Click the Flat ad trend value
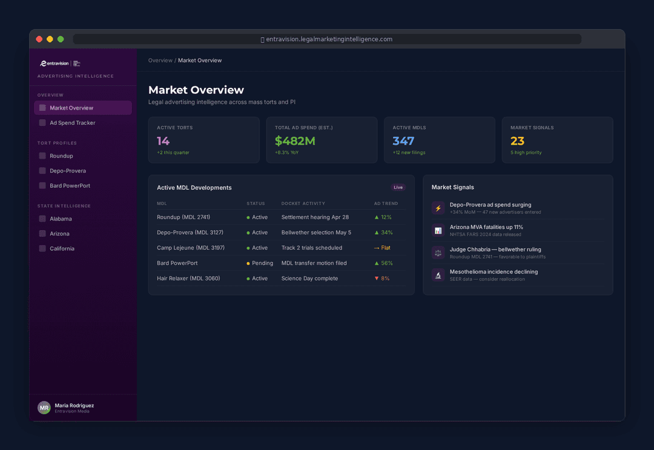Screen dimensions: 654x450 tap(383, 248)
